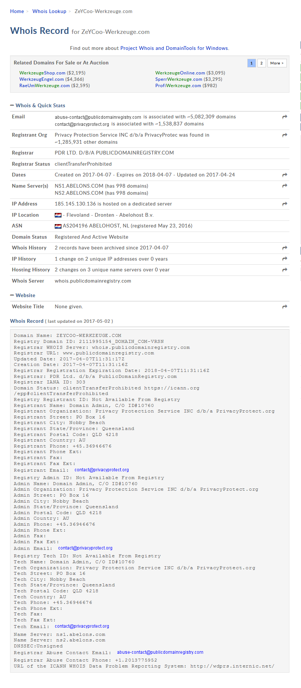Go to page 2 of related domains
The width and height of the screenshot is (301, 688).
[x=262, y=63]
